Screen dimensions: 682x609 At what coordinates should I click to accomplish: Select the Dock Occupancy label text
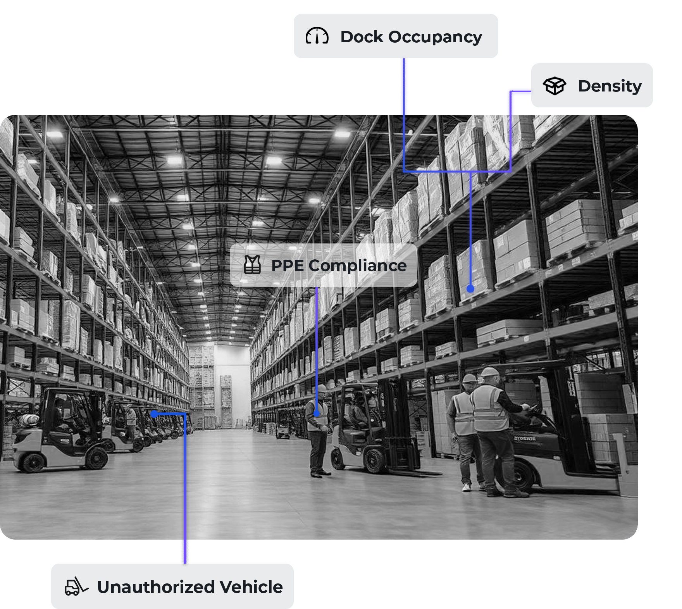(x=411, y=37)
